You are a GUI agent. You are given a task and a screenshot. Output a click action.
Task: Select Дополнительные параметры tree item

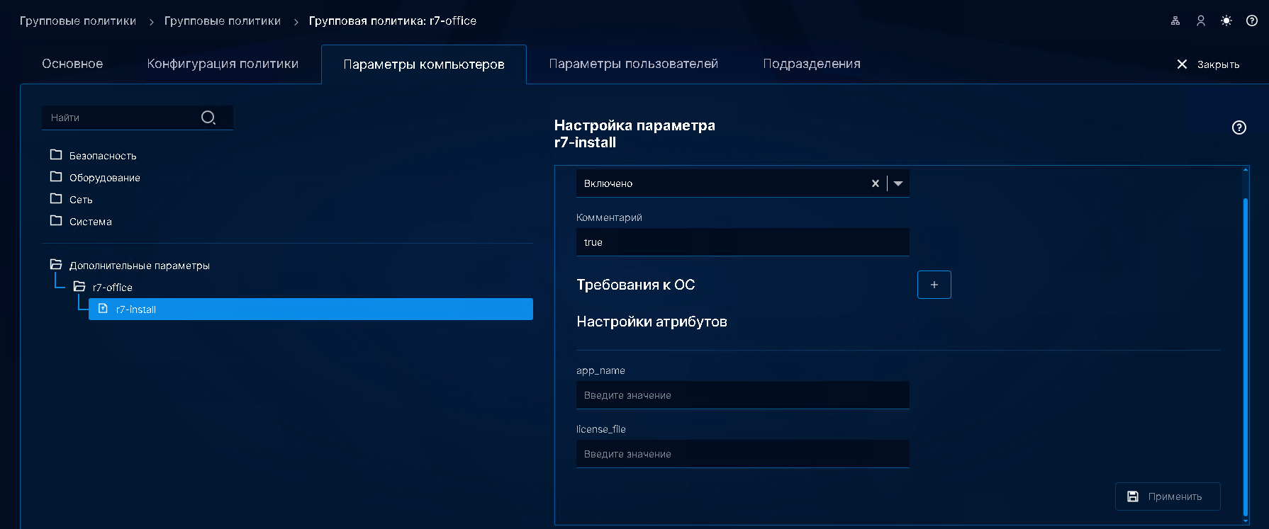click(x=140, y=266)
